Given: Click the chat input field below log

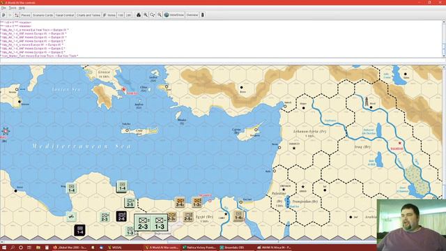Looking at the screenshot, I should pos(221,60).
